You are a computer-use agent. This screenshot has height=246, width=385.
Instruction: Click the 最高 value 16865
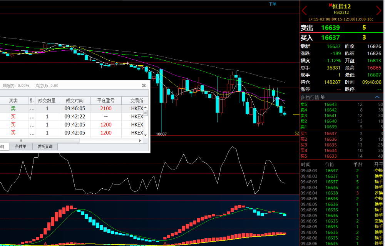(374, 68)
